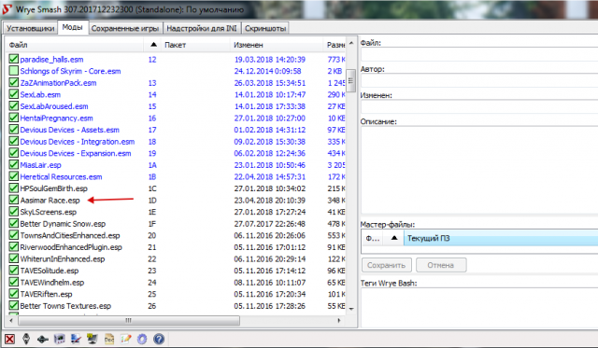This screenshot has width=598, height=348.
Task: Open the Надстройки для INI tab
Action: (x=202, y=28)
